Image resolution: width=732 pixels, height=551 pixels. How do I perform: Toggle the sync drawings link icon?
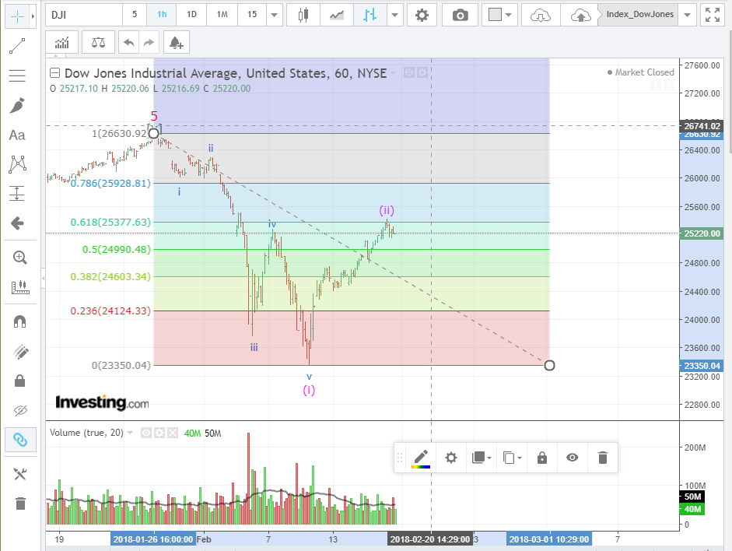20,440
